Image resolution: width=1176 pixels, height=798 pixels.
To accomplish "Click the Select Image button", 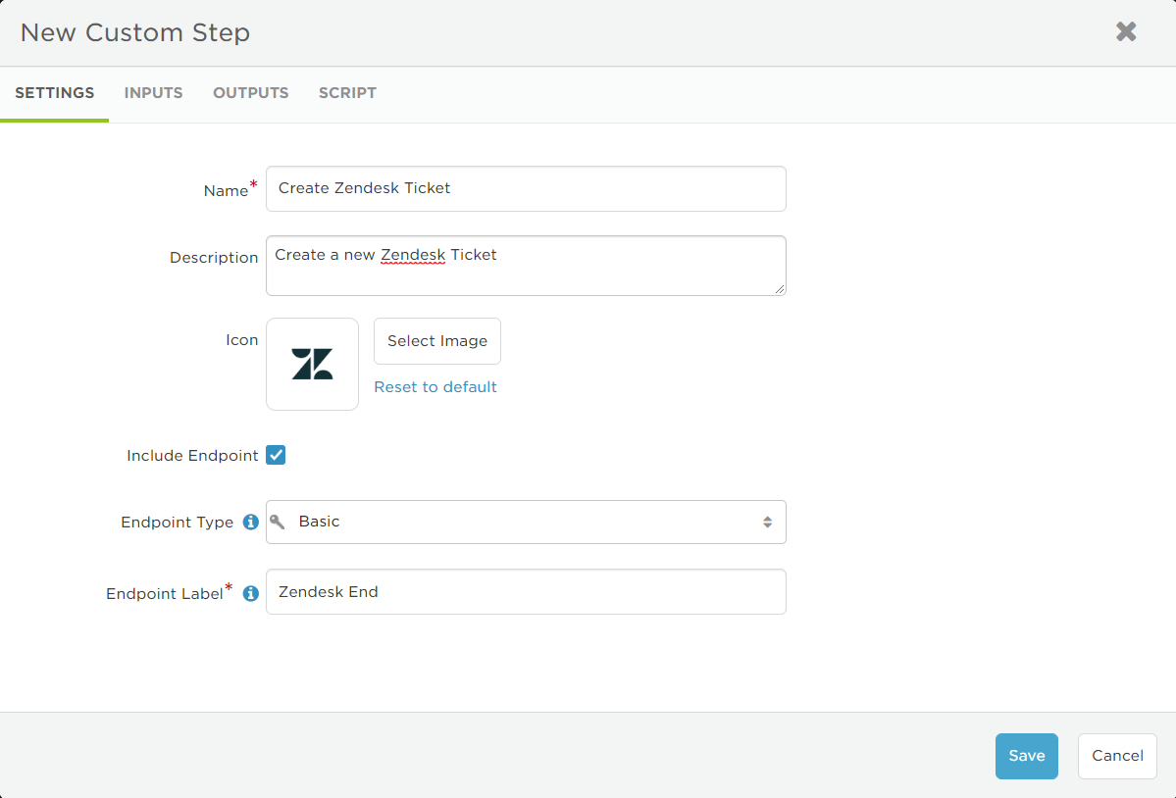I will pyautogui.click(x=437, y=341).
